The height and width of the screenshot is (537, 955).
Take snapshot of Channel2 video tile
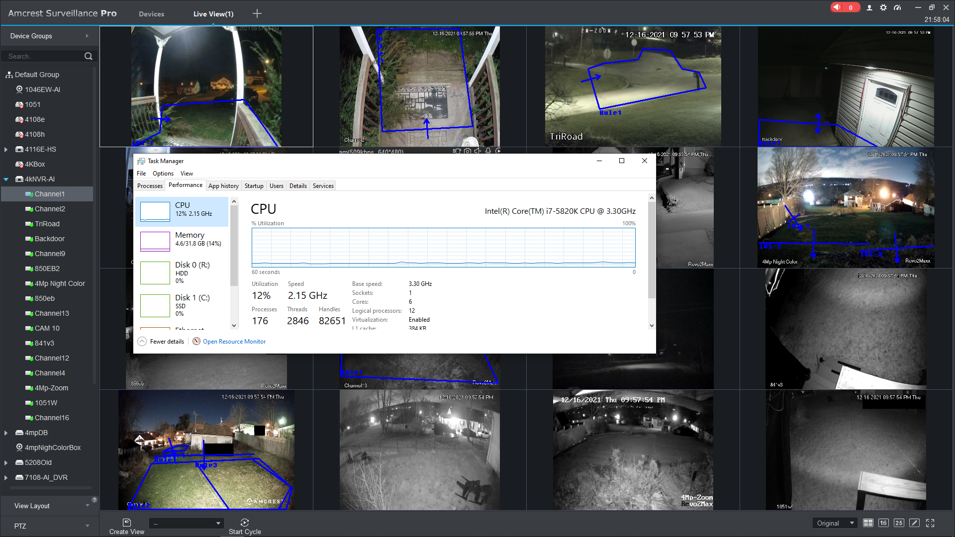[468, 151]
